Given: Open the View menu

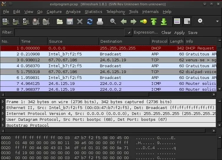Looking at the screenshot, I should (x=29, y=12).
